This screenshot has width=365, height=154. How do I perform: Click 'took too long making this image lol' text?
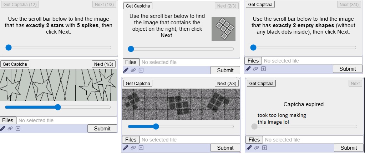point(282,118)
